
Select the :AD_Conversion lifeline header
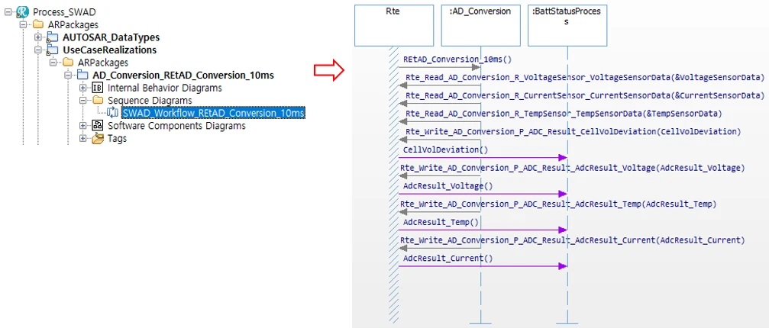(480, 25)
